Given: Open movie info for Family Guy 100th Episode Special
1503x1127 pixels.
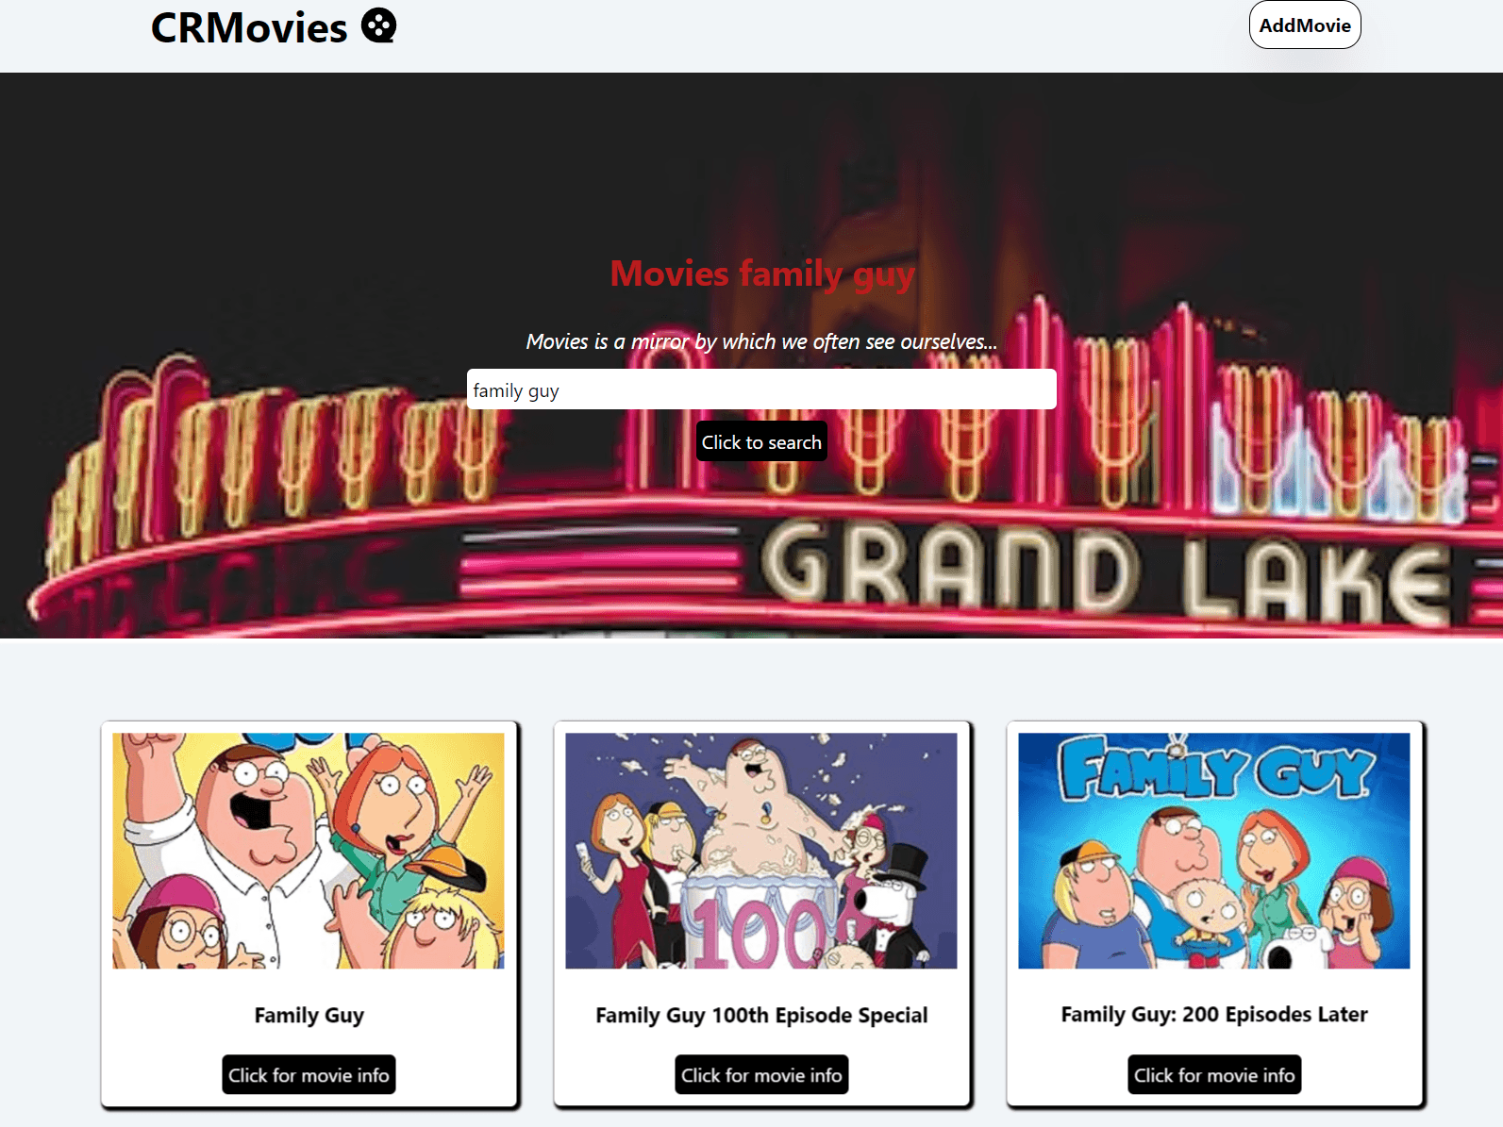Looking at the screenshot, I should point(761,1075).
